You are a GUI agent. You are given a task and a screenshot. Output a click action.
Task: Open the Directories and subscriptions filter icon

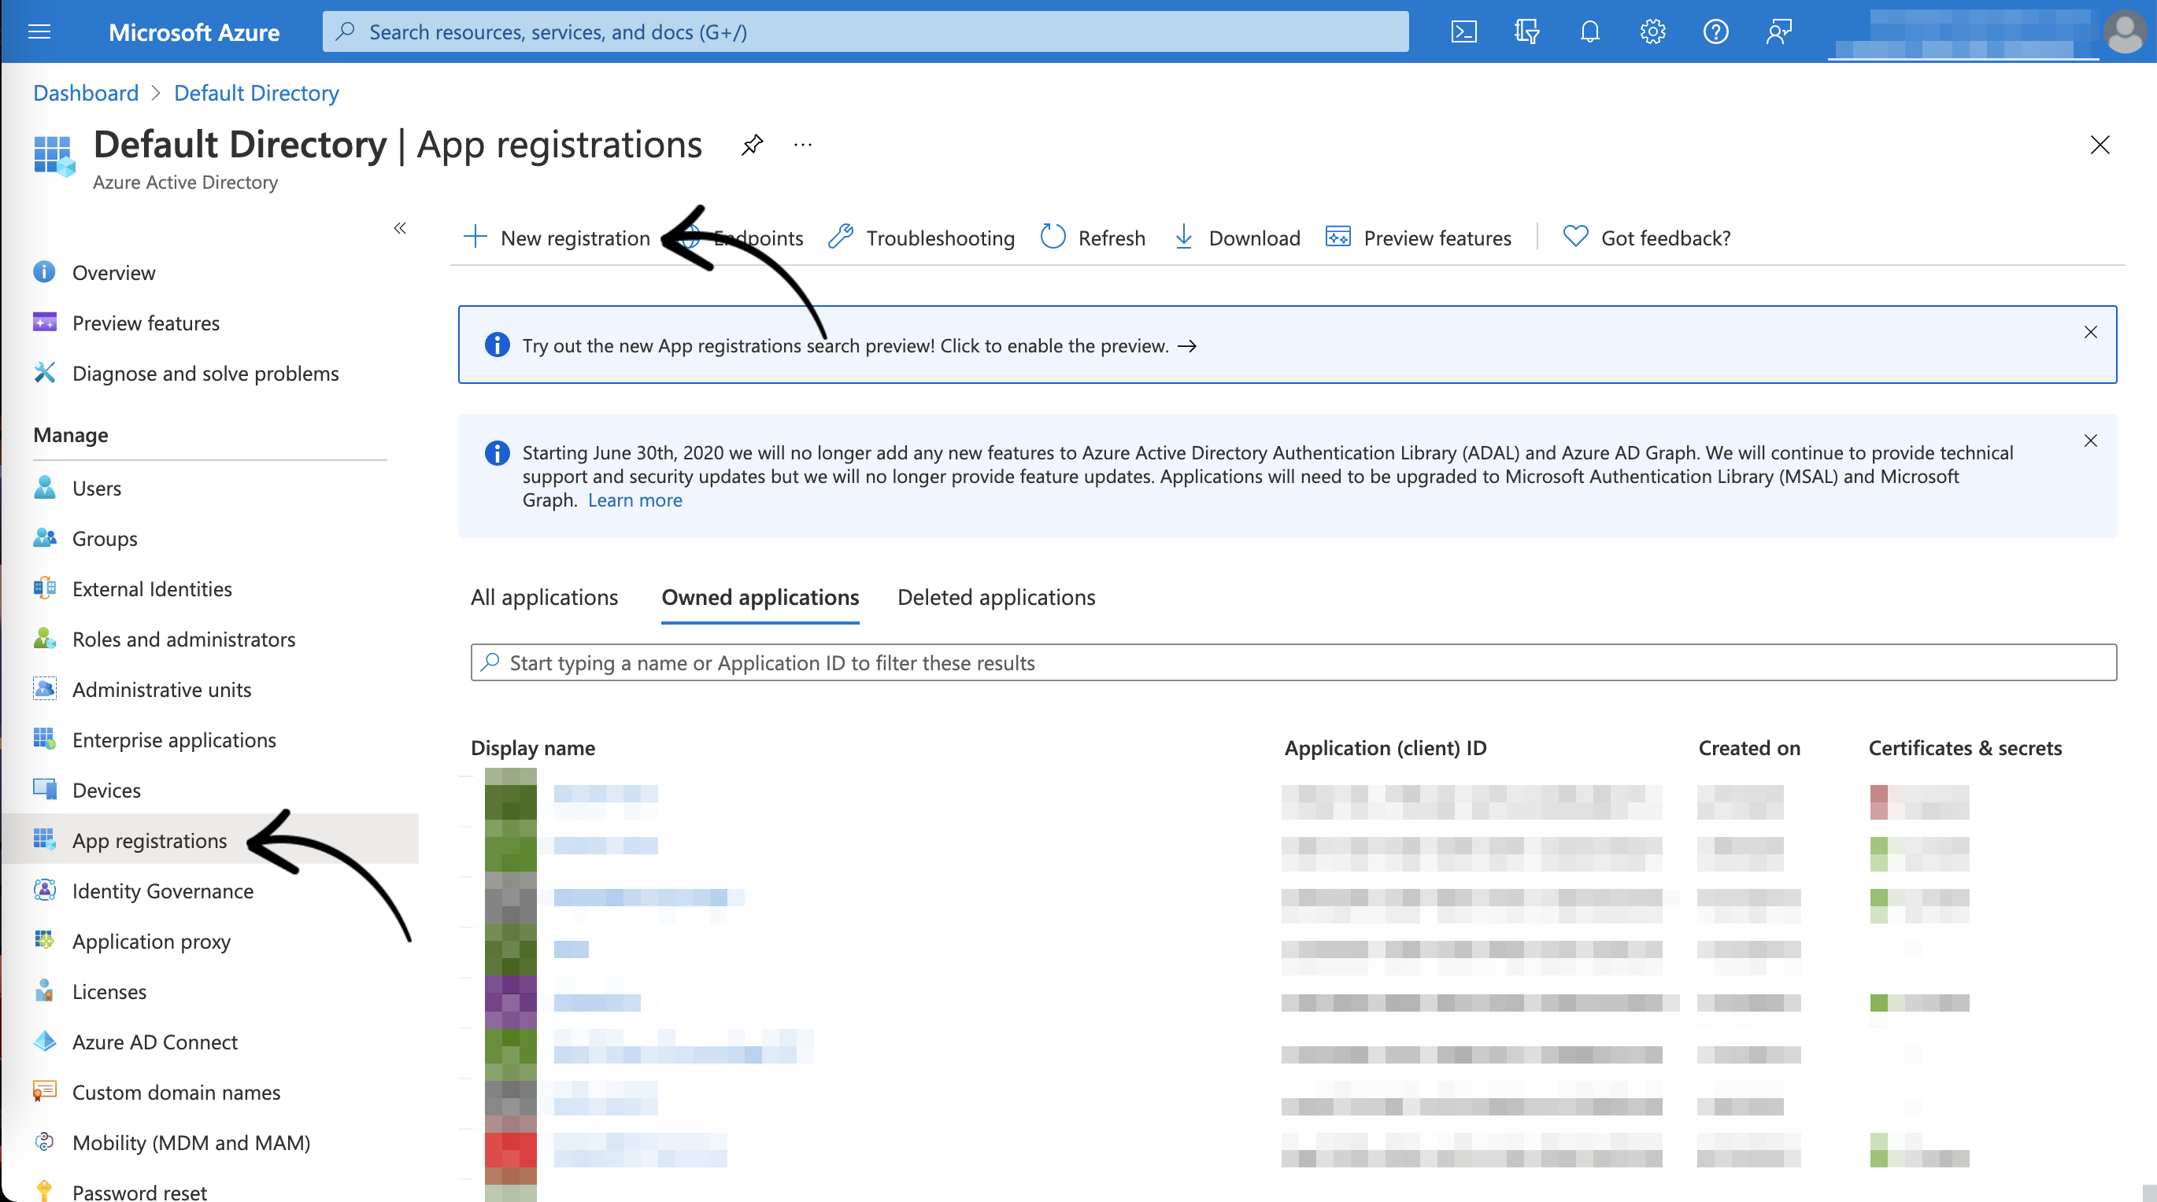click(x=1526, y=31)
